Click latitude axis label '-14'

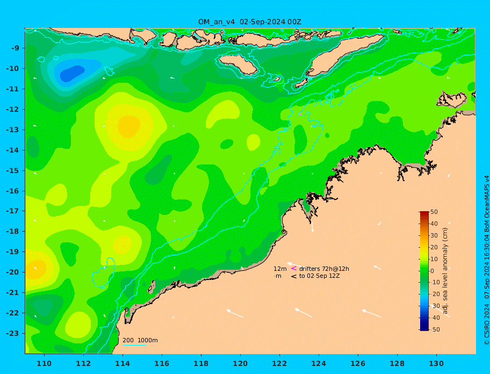coord(12,150)
